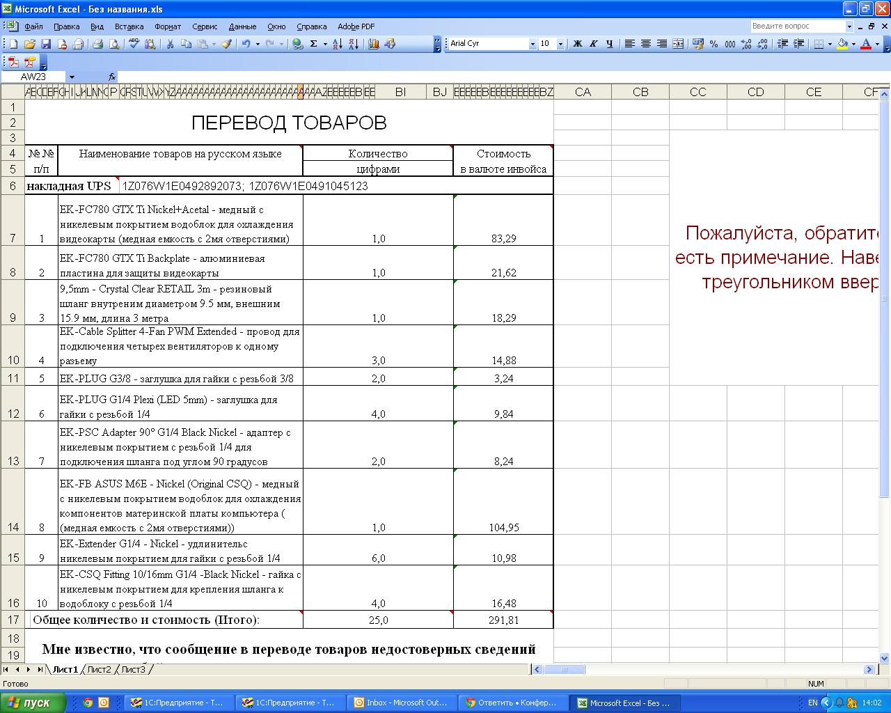
Task: Click the Print icon
Action: click(x=98, y=44)
